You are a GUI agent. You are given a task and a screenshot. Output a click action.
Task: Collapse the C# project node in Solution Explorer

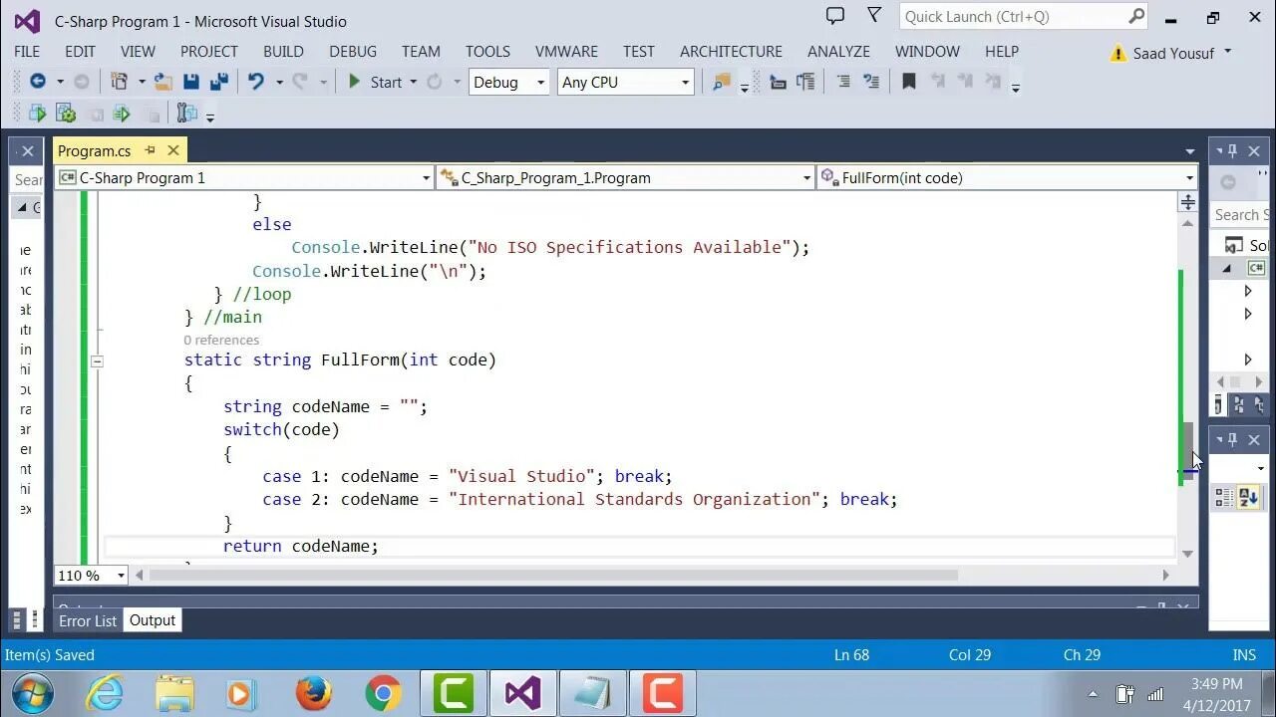pyautogui.click(x=1227, y=268)
